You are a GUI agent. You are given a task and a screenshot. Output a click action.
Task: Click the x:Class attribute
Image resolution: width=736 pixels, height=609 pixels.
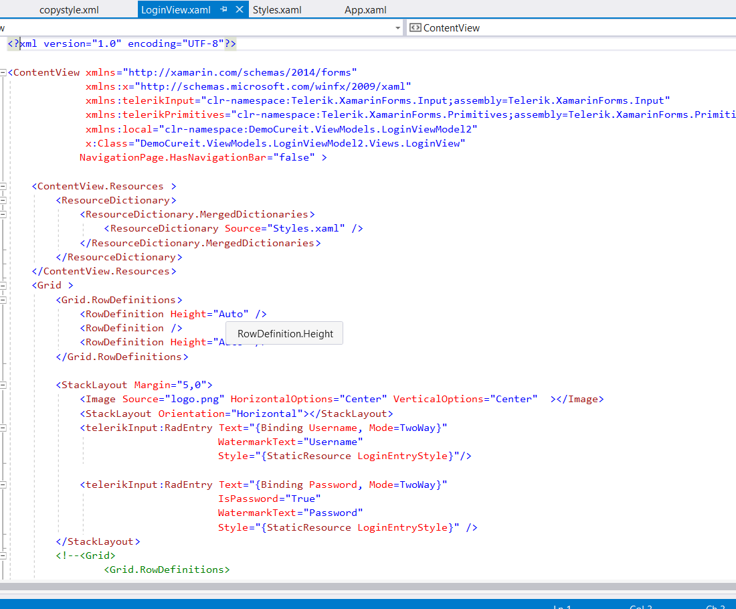coord(275,143)
